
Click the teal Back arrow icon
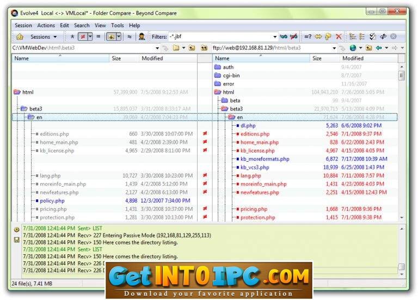coord(379,48)
